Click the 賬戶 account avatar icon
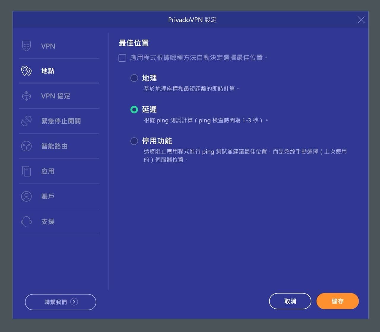Screen dimensions: 380x332 26,196
